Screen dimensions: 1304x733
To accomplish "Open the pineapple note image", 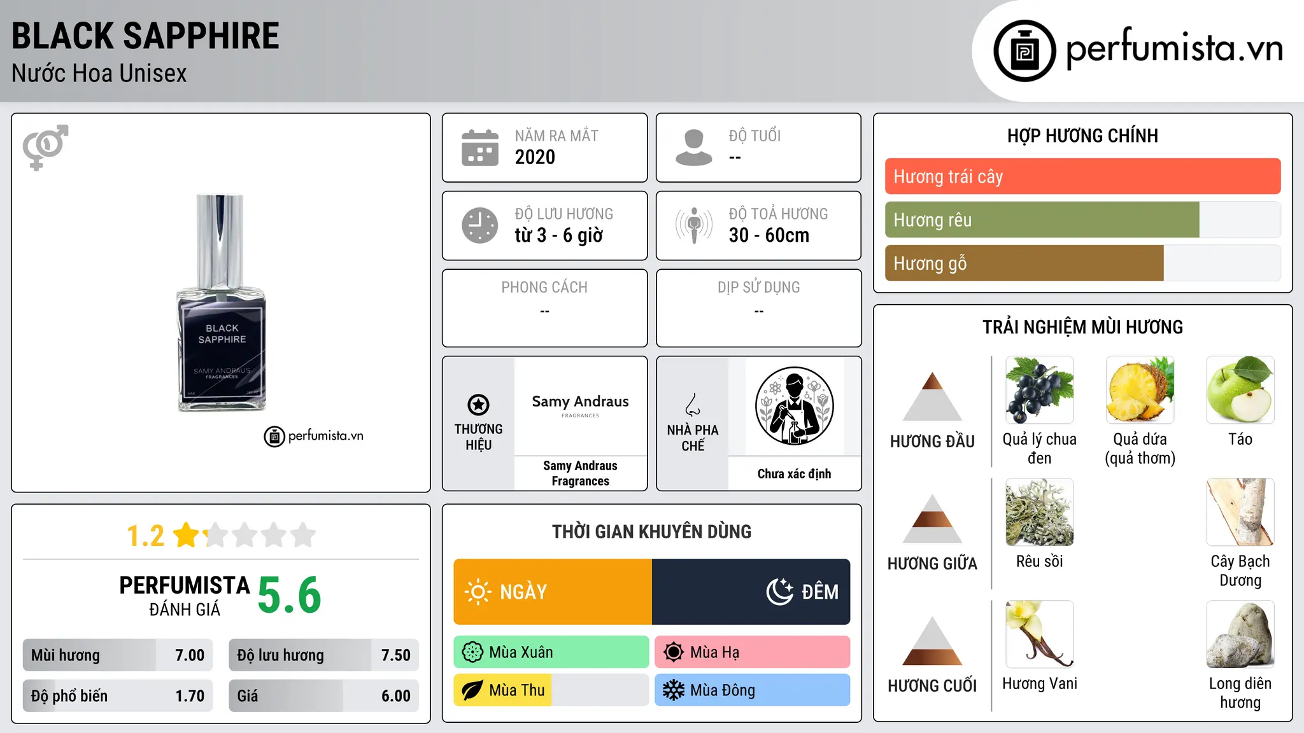I will pos(1140,390).
